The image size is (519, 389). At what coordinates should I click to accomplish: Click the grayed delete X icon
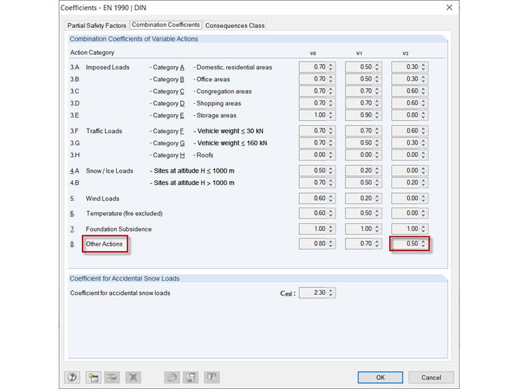click(133, 377)
